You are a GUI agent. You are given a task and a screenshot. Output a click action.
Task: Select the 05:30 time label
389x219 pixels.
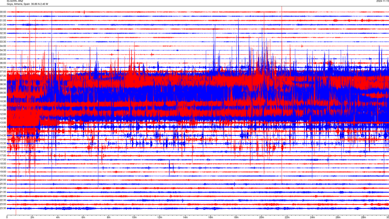point(3,59)
